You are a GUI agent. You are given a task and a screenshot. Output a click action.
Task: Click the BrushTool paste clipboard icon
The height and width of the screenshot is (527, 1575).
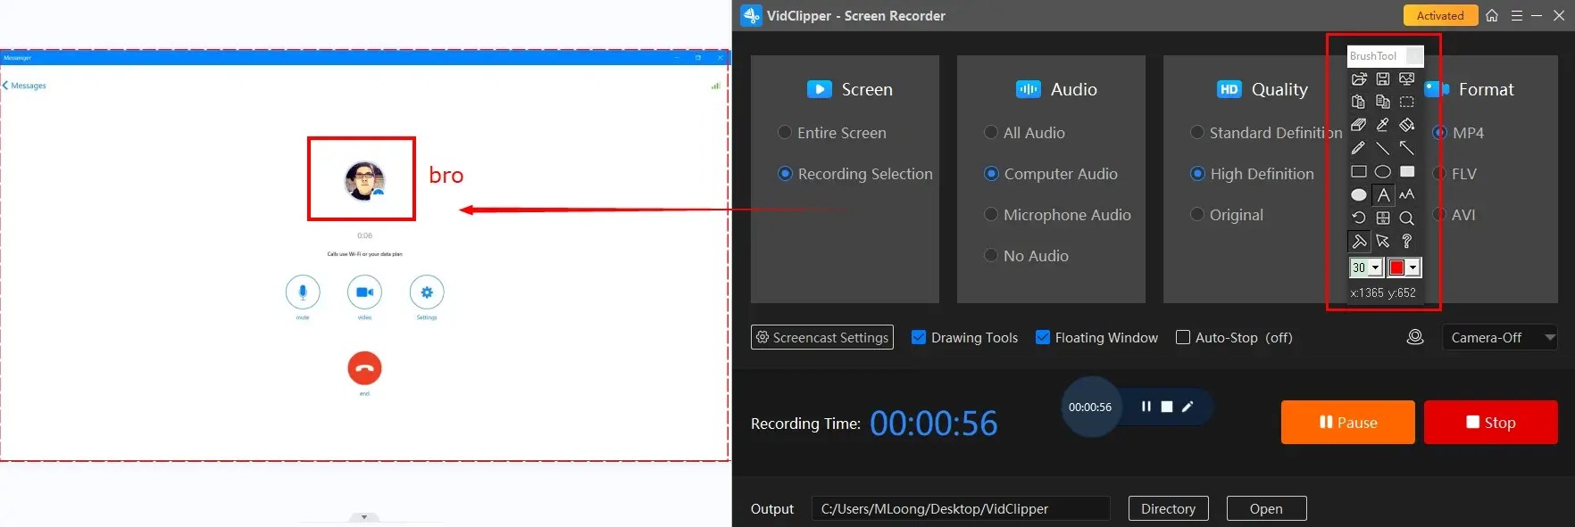click(1359, 102)
